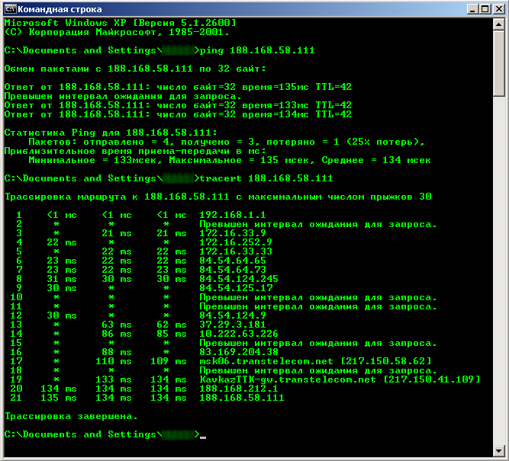Open the system menu via title bar cmd icon

(10, 9)
